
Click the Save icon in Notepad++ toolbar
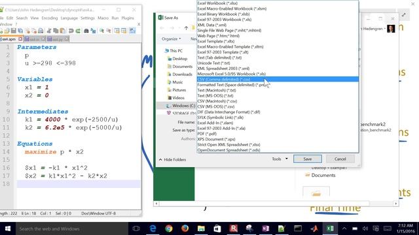(13, 31)
